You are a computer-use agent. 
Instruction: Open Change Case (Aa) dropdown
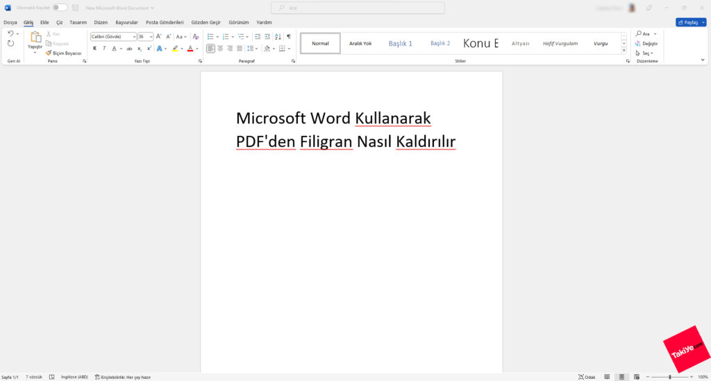point(181,37)
